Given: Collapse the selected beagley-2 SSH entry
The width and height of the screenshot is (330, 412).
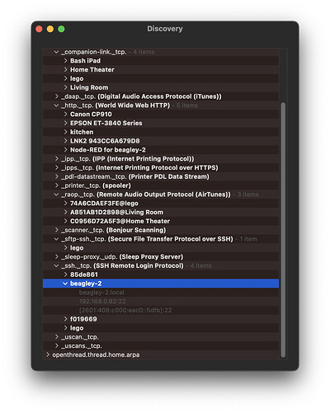Looking at the screenshot, I should pos(65,283).
